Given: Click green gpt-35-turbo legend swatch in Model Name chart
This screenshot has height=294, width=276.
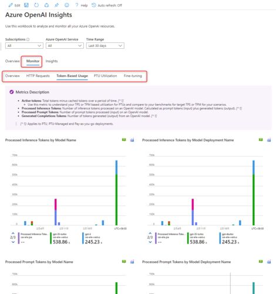Looking at the screenshot, I should click(x=51, y=238).
